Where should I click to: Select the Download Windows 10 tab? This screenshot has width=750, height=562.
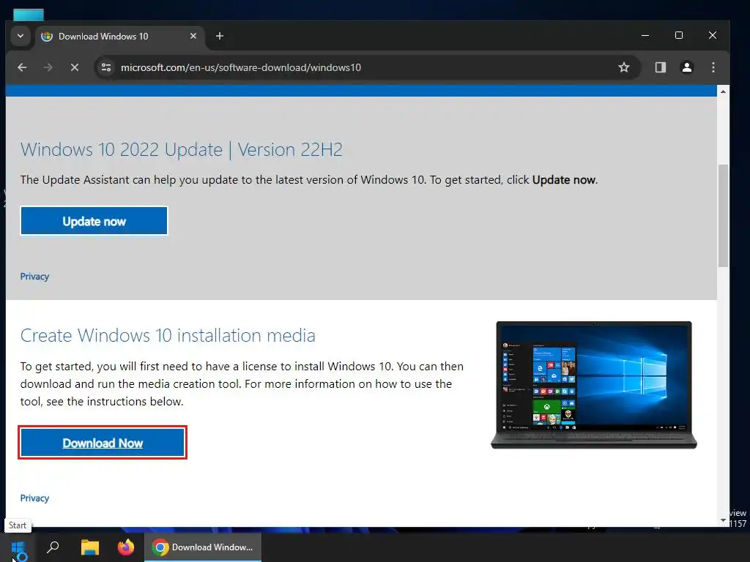(x=119, y=37)
